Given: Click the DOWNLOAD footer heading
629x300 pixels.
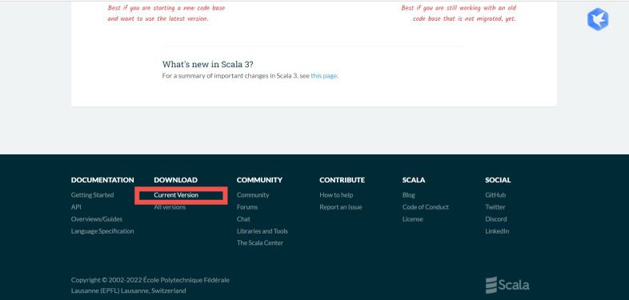Looking at the screenshot, I should (x=176, y=180).
